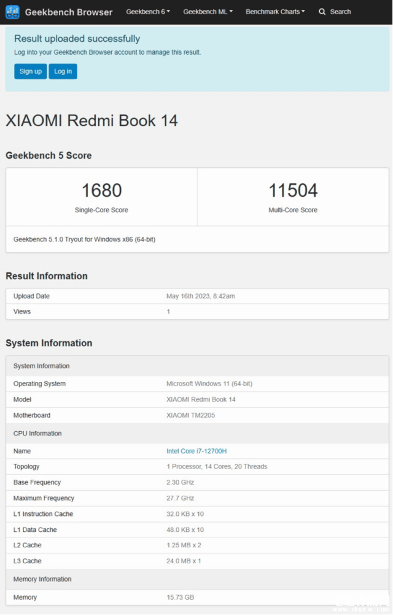Click the XIAOMI Redmi Book 14 heading
This screenshot has height=615, width=393.
(91, 121)
